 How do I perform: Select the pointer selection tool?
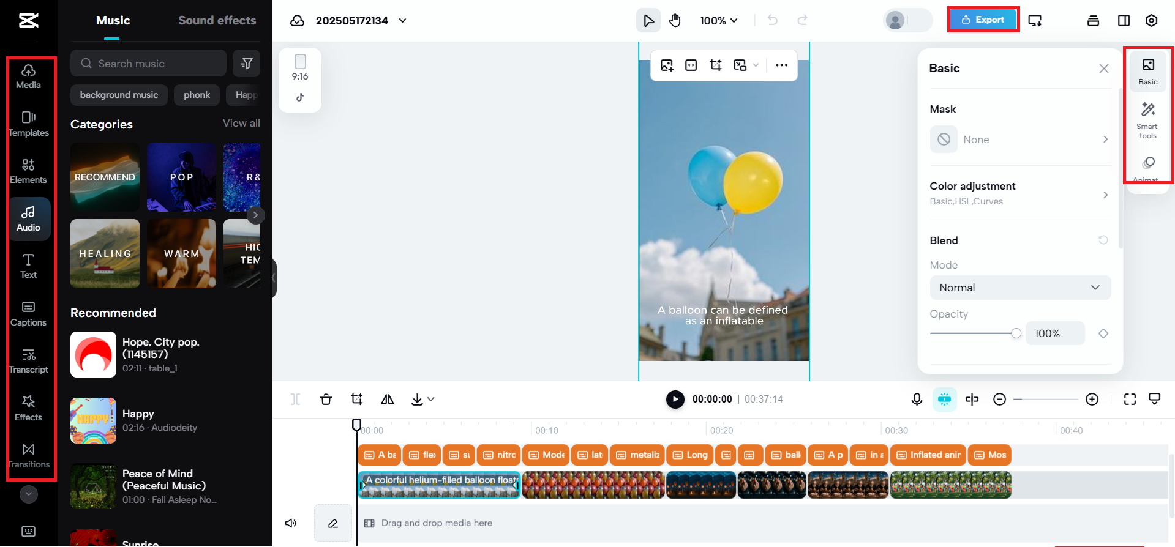[x=648, y=21]
